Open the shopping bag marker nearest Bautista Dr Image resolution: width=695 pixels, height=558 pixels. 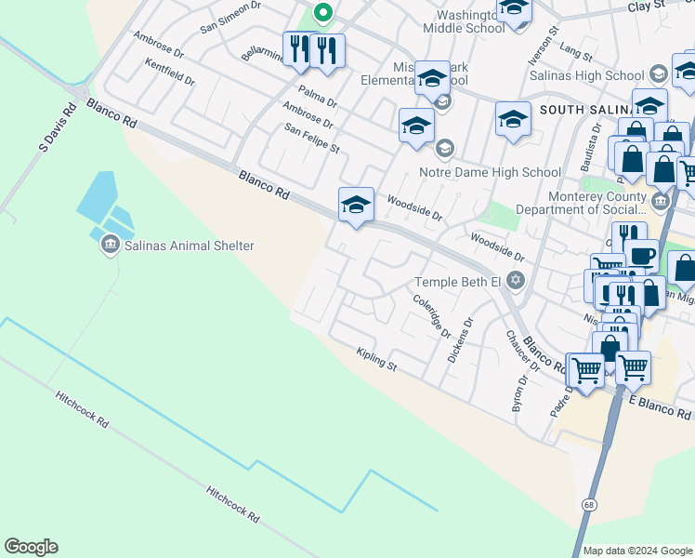pyautogui.click(x=632, y=162)
